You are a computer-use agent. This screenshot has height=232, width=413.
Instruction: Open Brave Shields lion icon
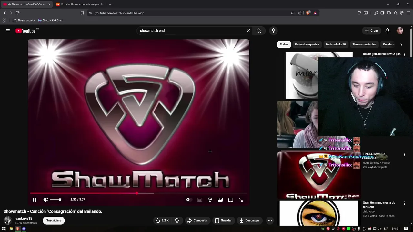click(x=308, y=13)
